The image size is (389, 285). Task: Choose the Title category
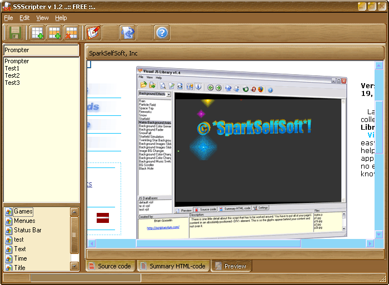[19, 268]
